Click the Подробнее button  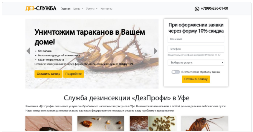(x=73, y=74)
